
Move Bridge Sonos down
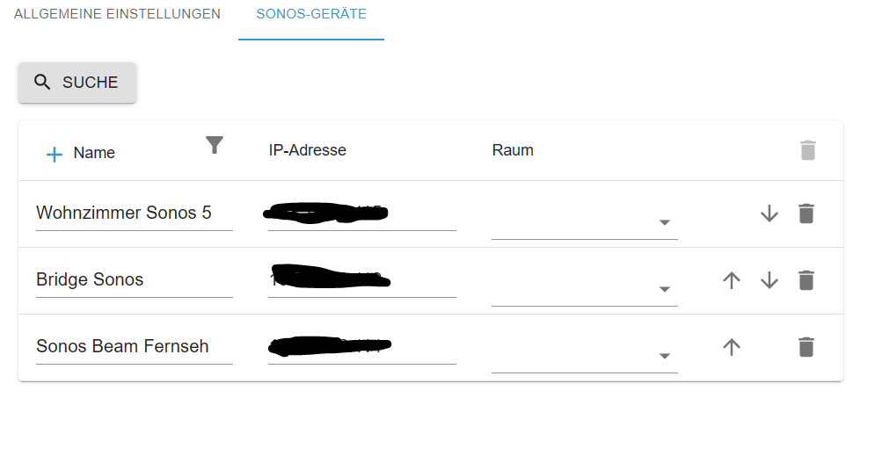point(769,280)
